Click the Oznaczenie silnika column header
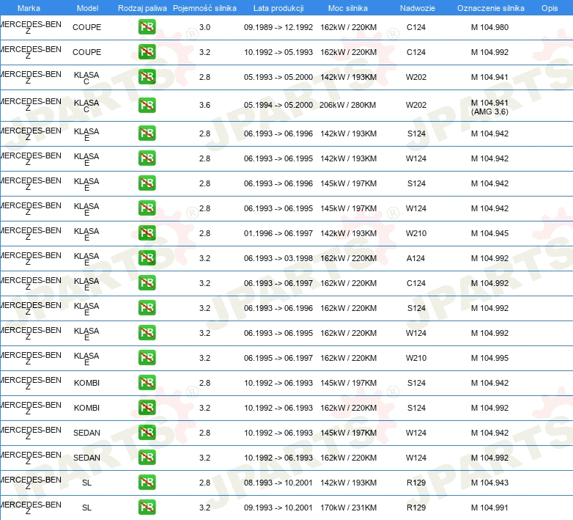573x520 pixels. pyautogui.click(x=490, y=8)
